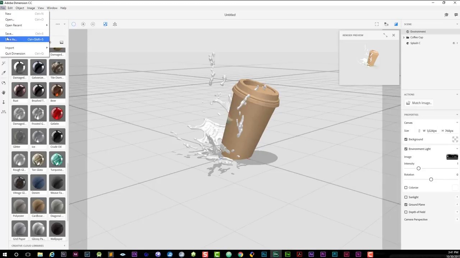
Task: Click the Match Image button
Action: tap(419, 103)
